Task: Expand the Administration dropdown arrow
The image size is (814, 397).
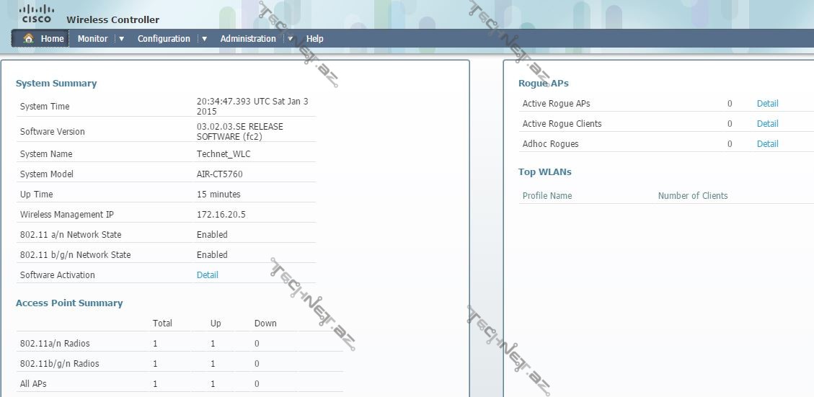Action: pyautogui.click(x=290, y=39)
